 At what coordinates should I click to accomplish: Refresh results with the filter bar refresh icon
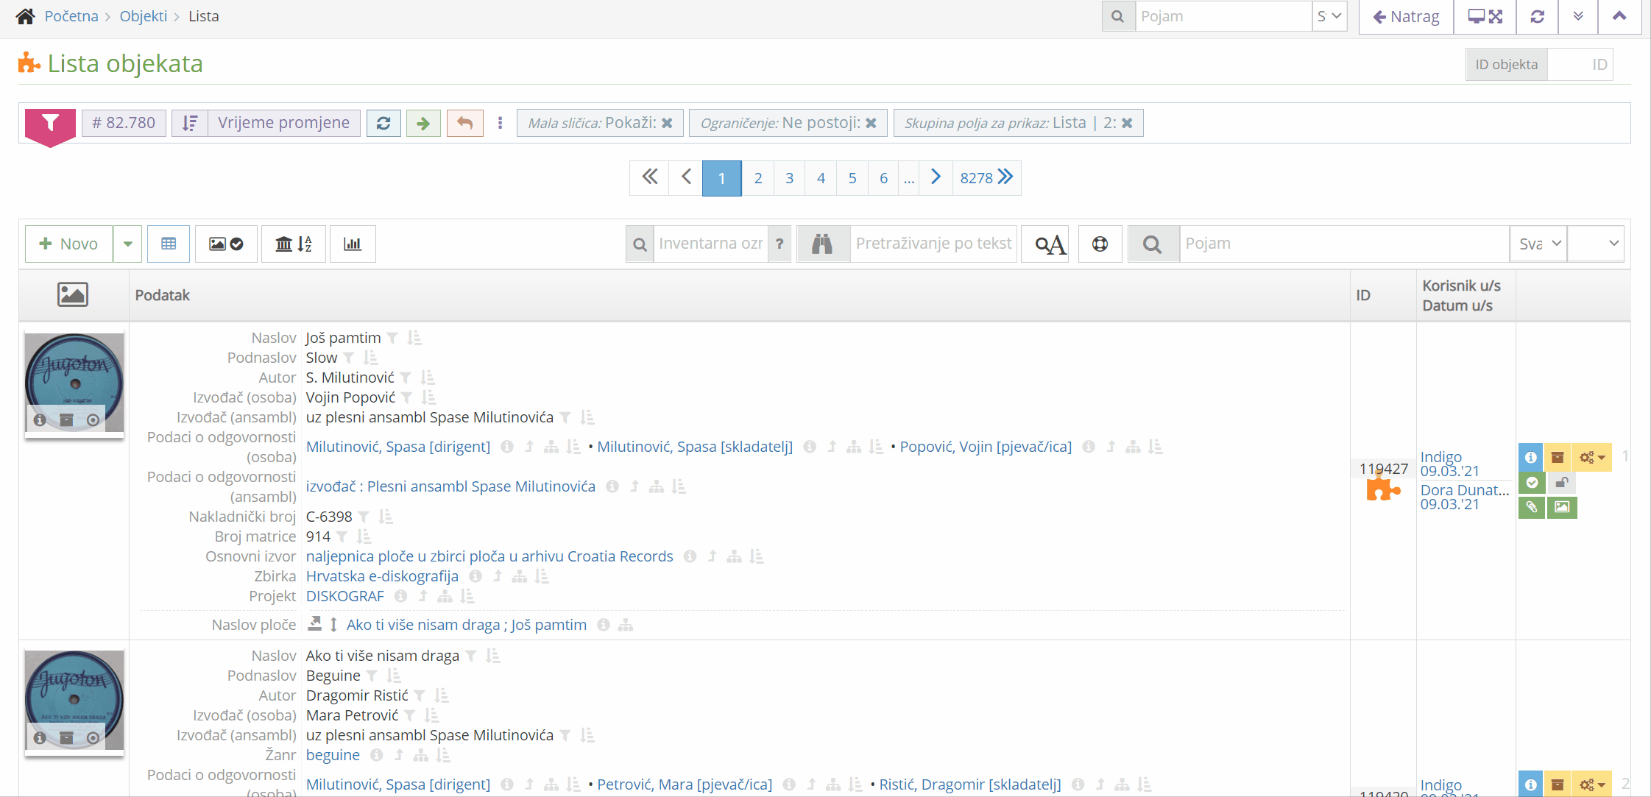click(x=383, y=123)
